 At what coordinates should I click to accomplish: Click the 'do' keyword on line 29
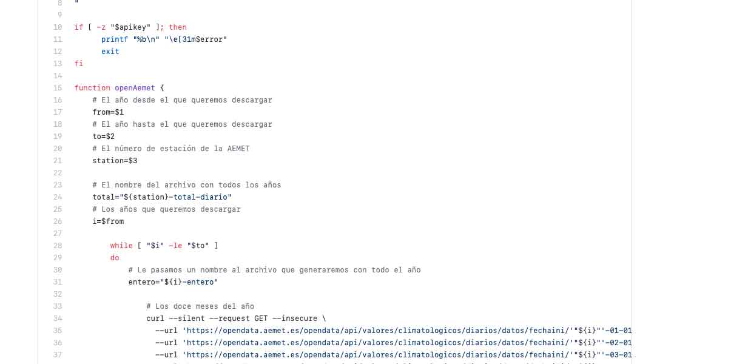click(115, 258)
